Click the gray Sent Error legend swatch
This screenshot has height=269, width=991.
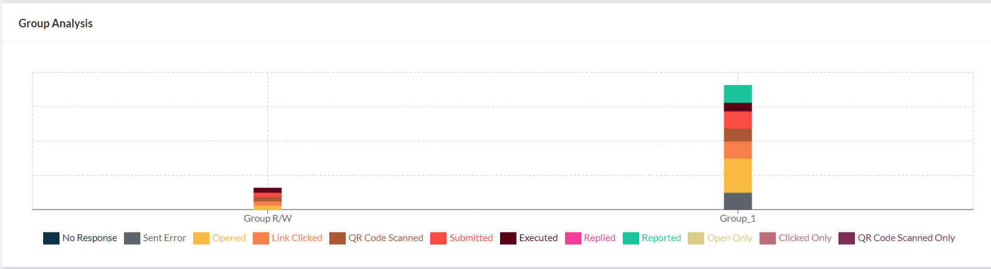coord(132,238)
